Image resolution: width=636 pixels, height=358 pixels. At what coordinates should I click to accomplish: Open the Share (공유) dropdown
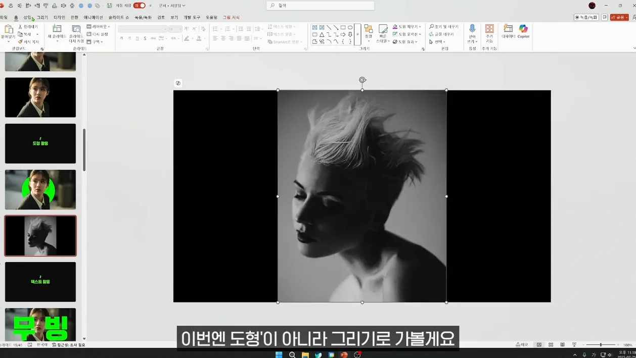click(619, 17)
